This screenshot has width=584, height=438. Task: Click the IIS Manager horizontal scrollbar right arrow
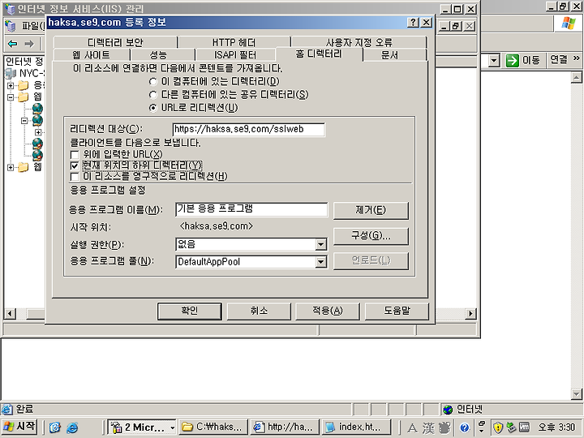470,314
